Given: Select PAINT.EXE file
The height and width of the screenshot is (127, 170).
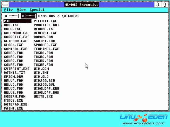Looking at the screenshot, I should pos(14,109).
